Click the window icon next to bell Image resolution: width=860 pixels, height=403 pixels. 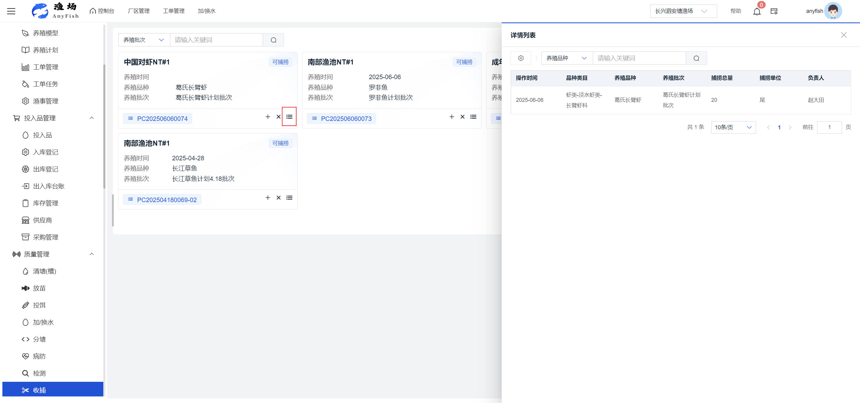point(774,11)
